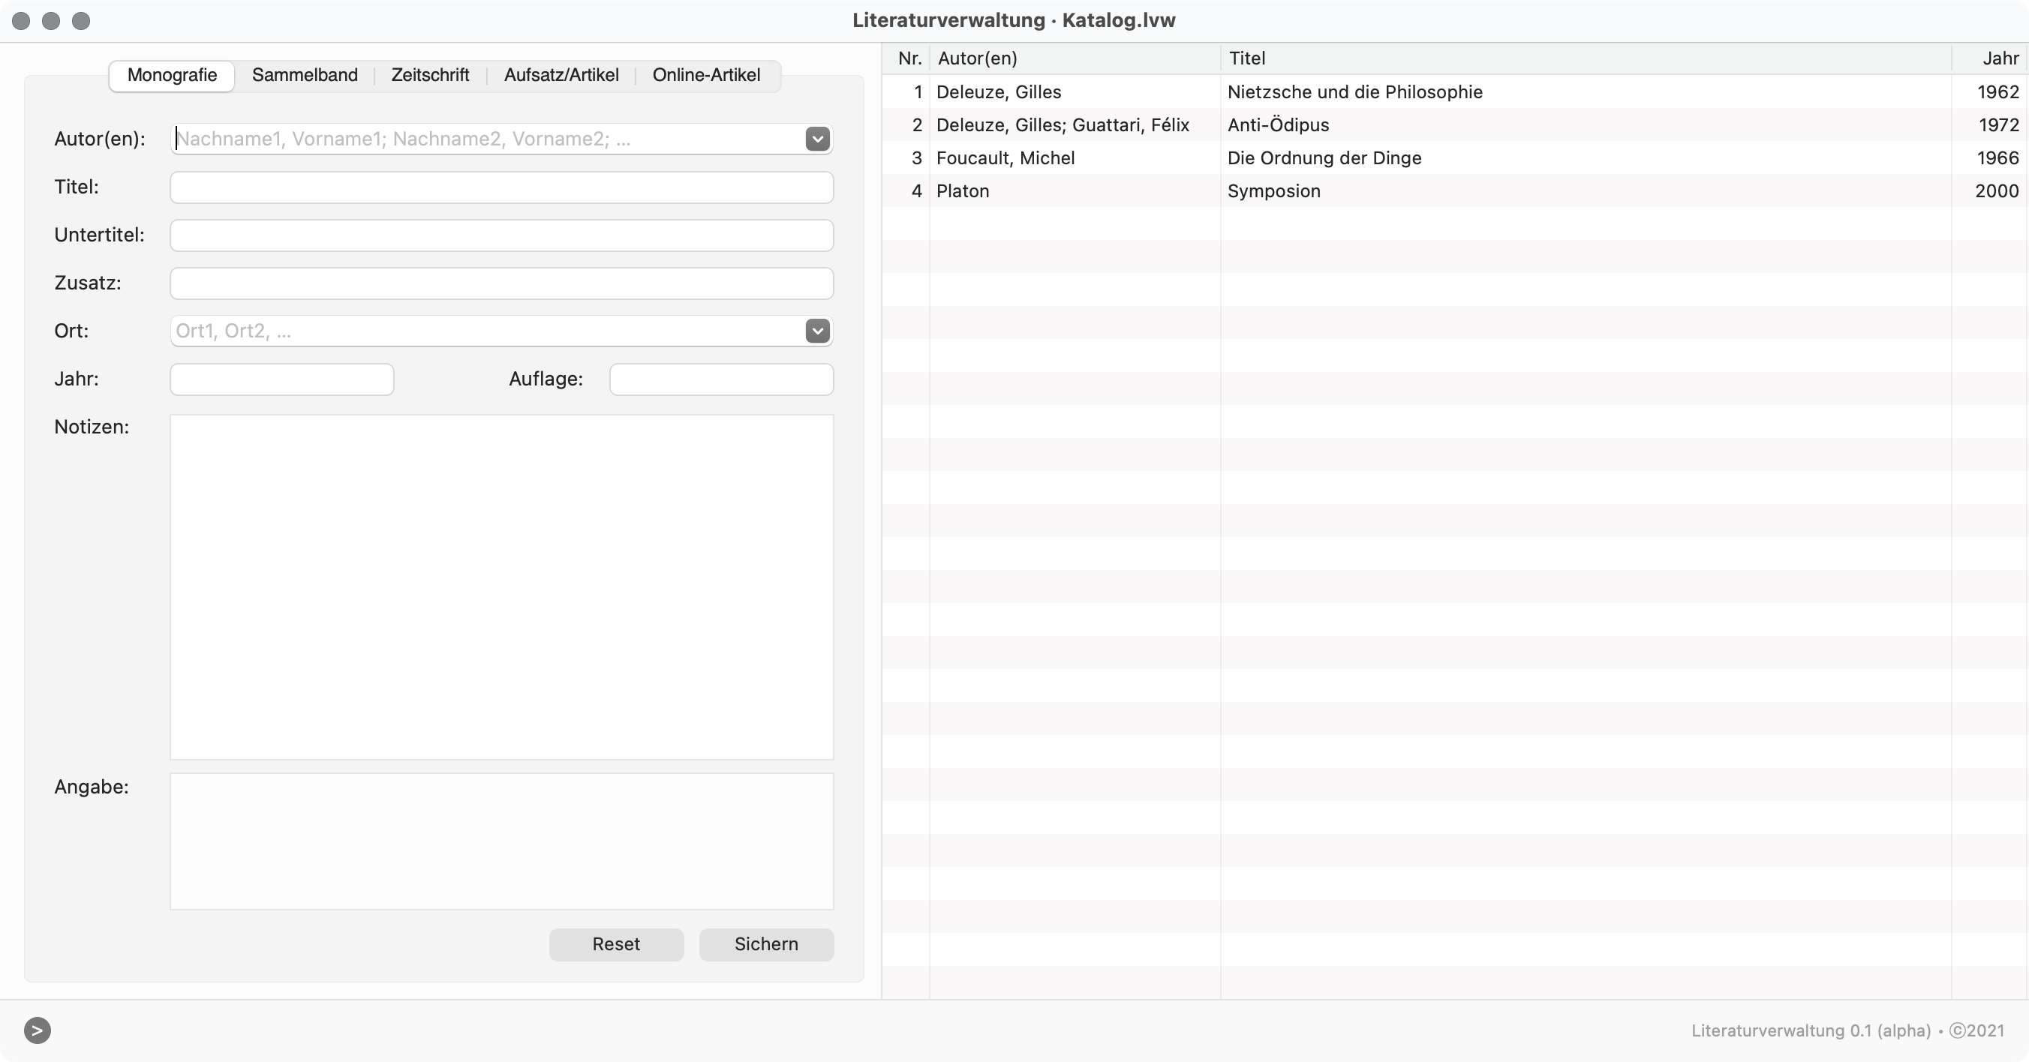Click the Titel column header
Screen dimensions: 2029x1062
tap(1246, 58)
